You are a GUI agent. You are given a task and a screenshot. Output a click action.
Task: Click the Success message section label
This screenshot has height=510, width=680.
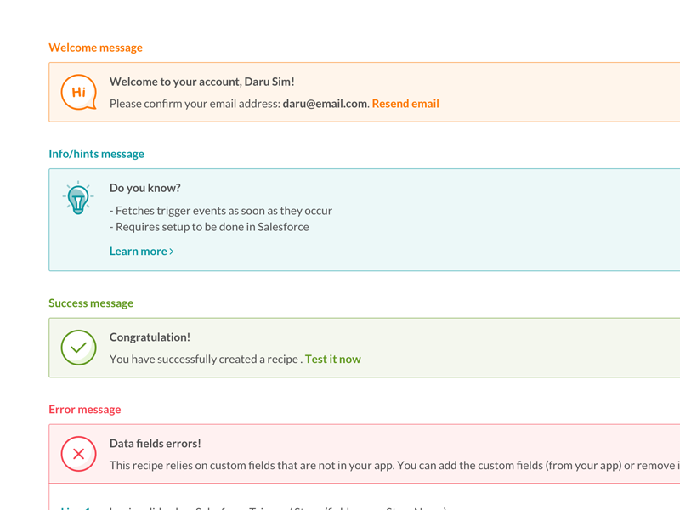91,303
